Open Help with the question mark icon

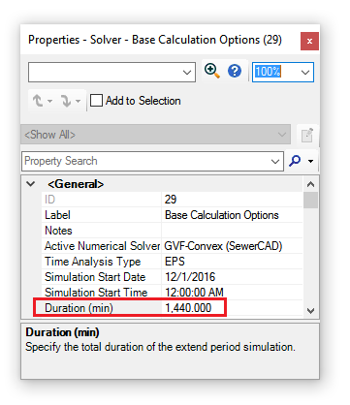tap(235, 71)
